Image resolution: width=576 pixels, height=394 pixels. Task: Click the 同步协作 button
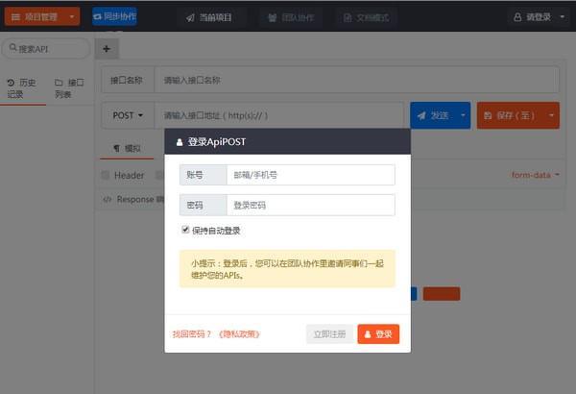[x=114, y=16]
